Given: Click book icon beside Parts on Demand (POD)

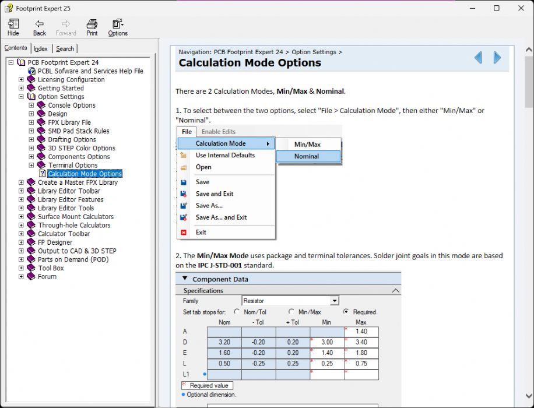Looking at the screenshot, I should click(31, 259).
